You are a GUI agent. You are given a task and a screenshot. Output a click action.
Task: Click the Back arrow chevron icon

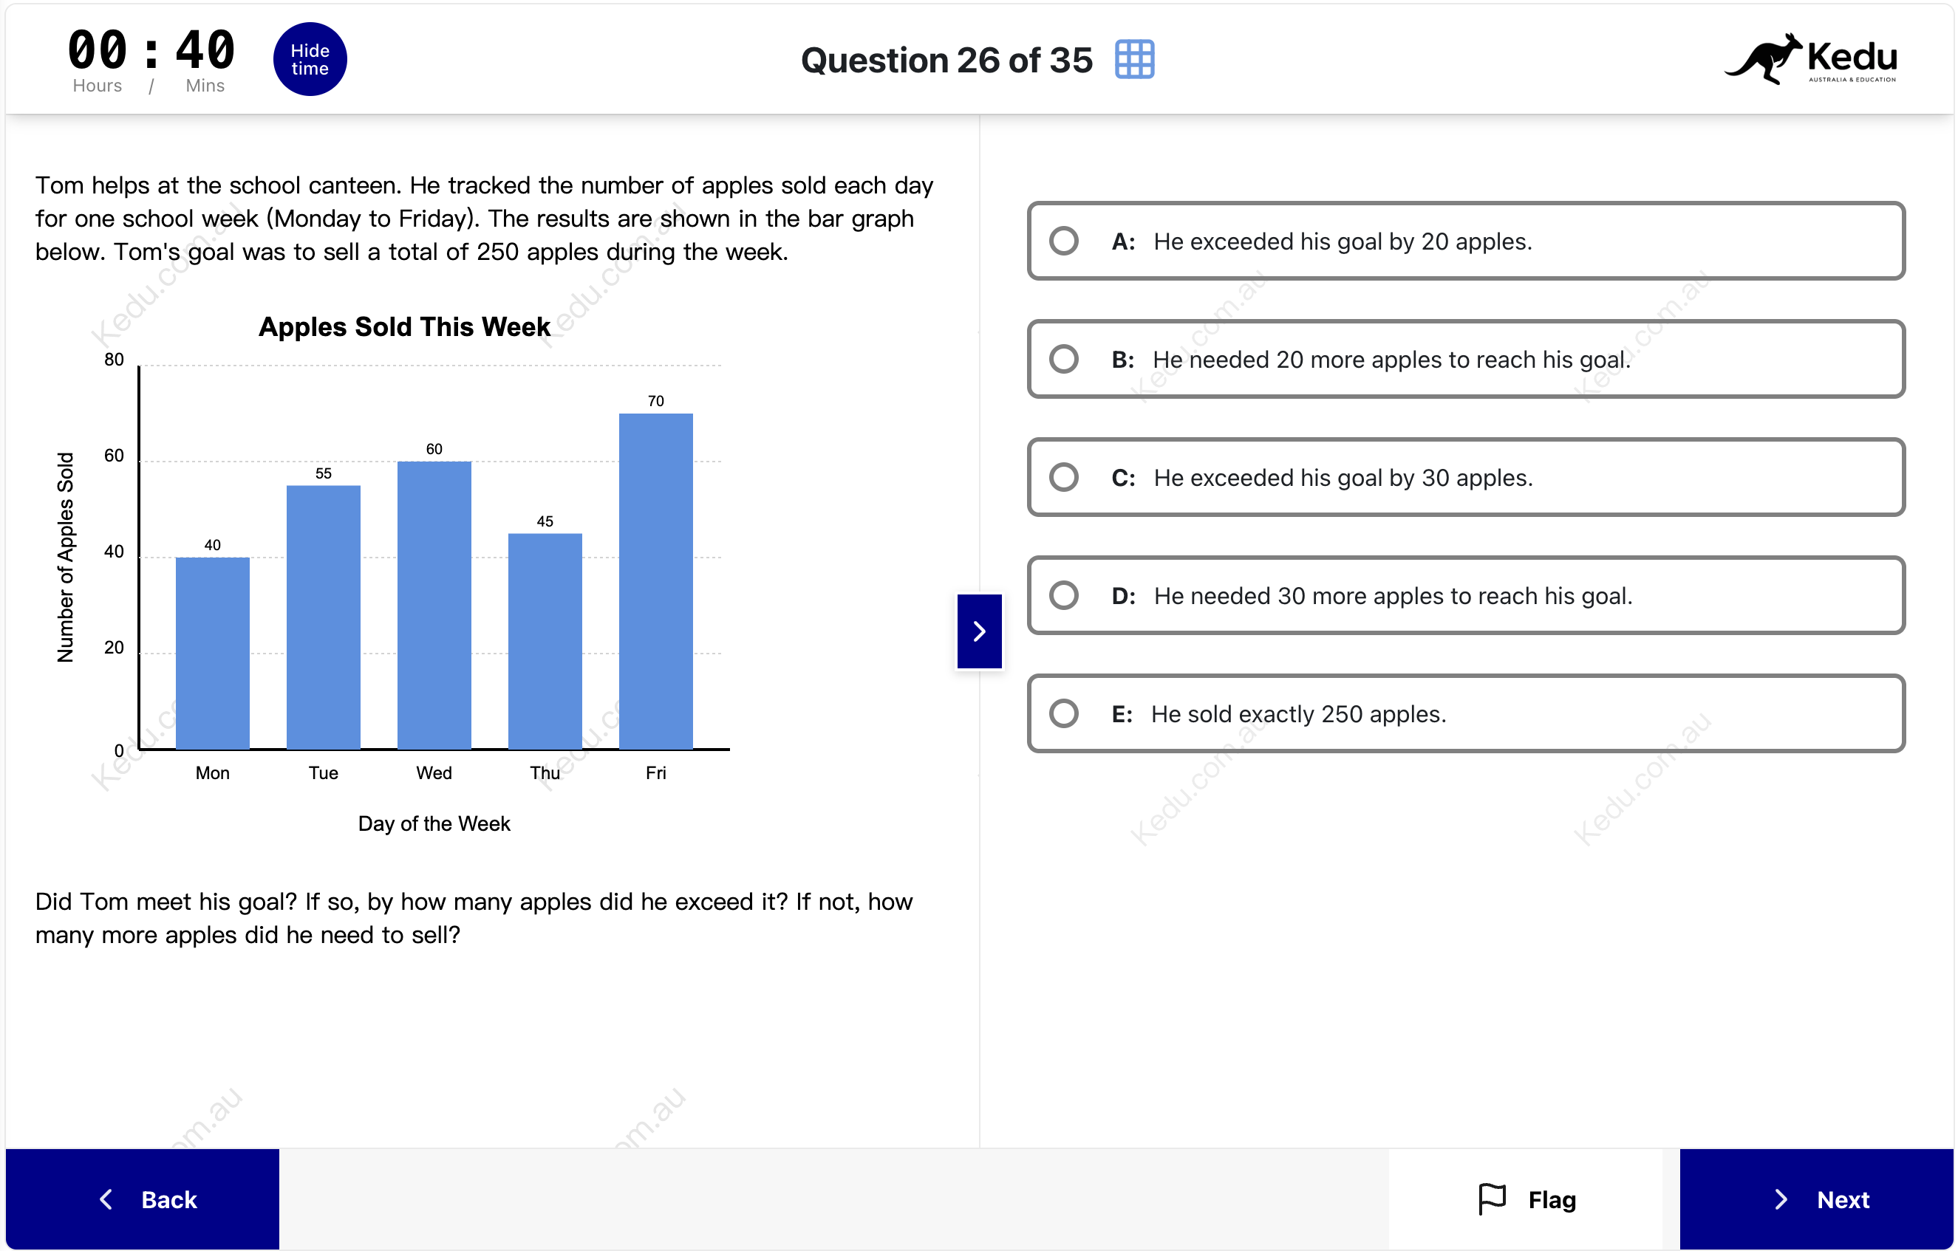106,1199
